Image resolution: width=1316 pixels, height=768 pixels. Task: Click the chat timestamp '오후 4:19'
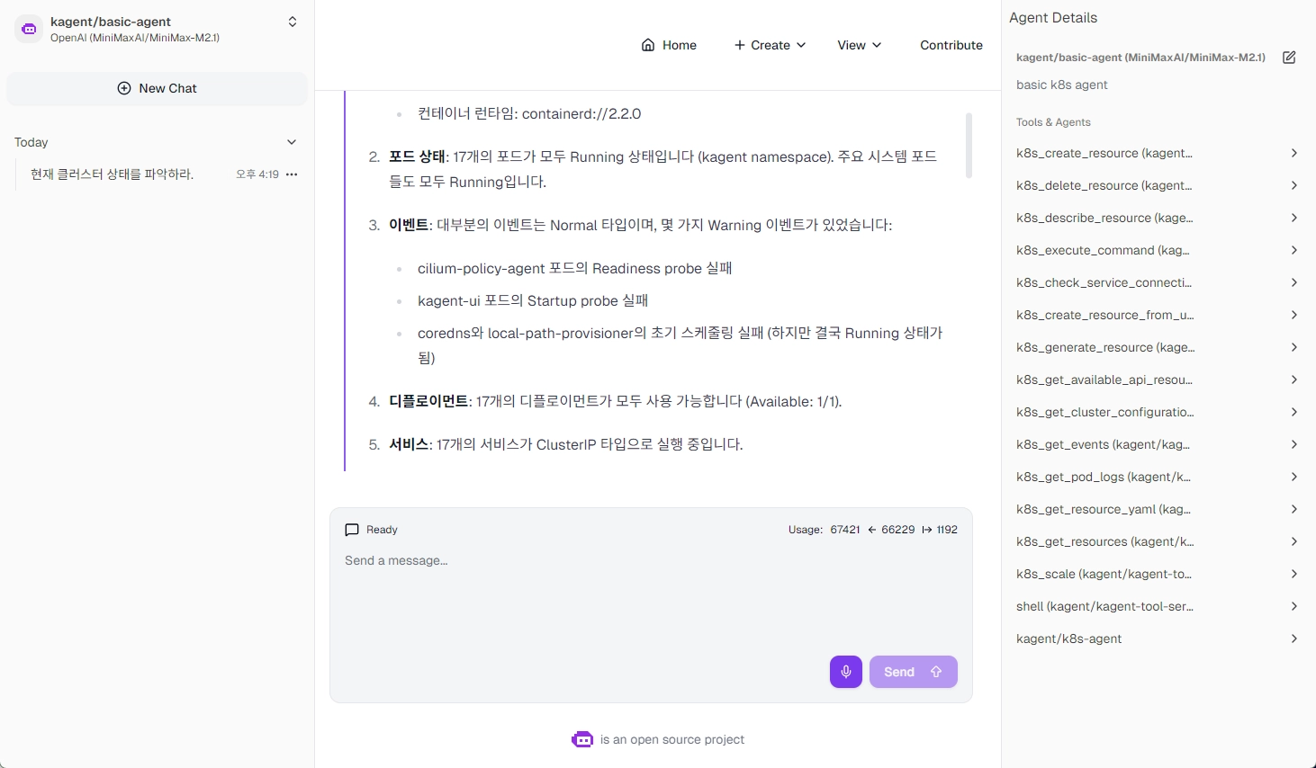click(257, 174)
